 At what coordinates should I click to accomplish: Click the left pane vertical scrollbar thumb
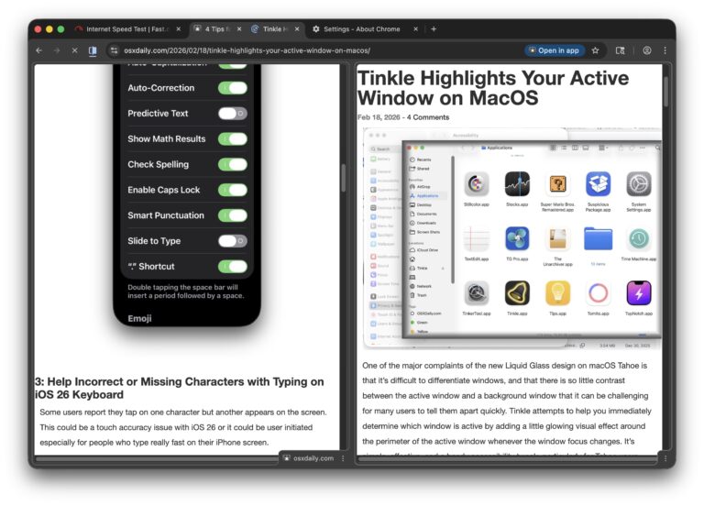coord(344,178)
